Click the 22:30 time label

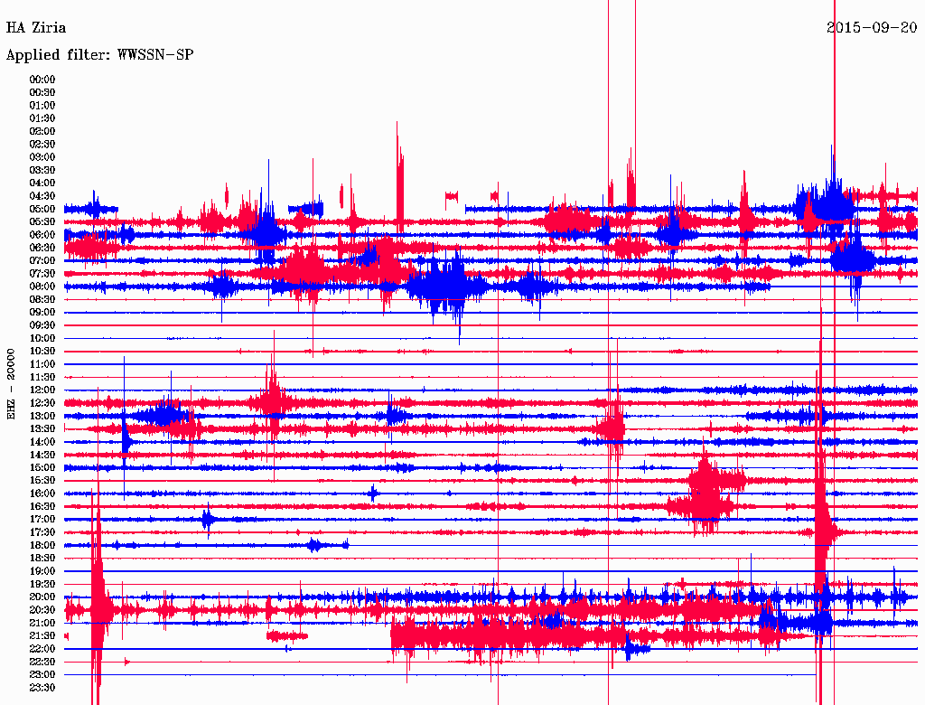coord(42,662)
